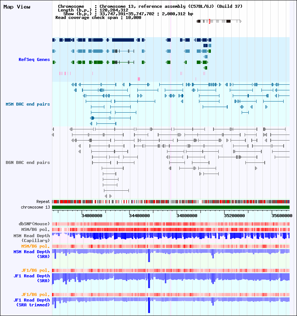Click ruler position 34000000
This screenshot has width=297, height=316.
point(92,216)
